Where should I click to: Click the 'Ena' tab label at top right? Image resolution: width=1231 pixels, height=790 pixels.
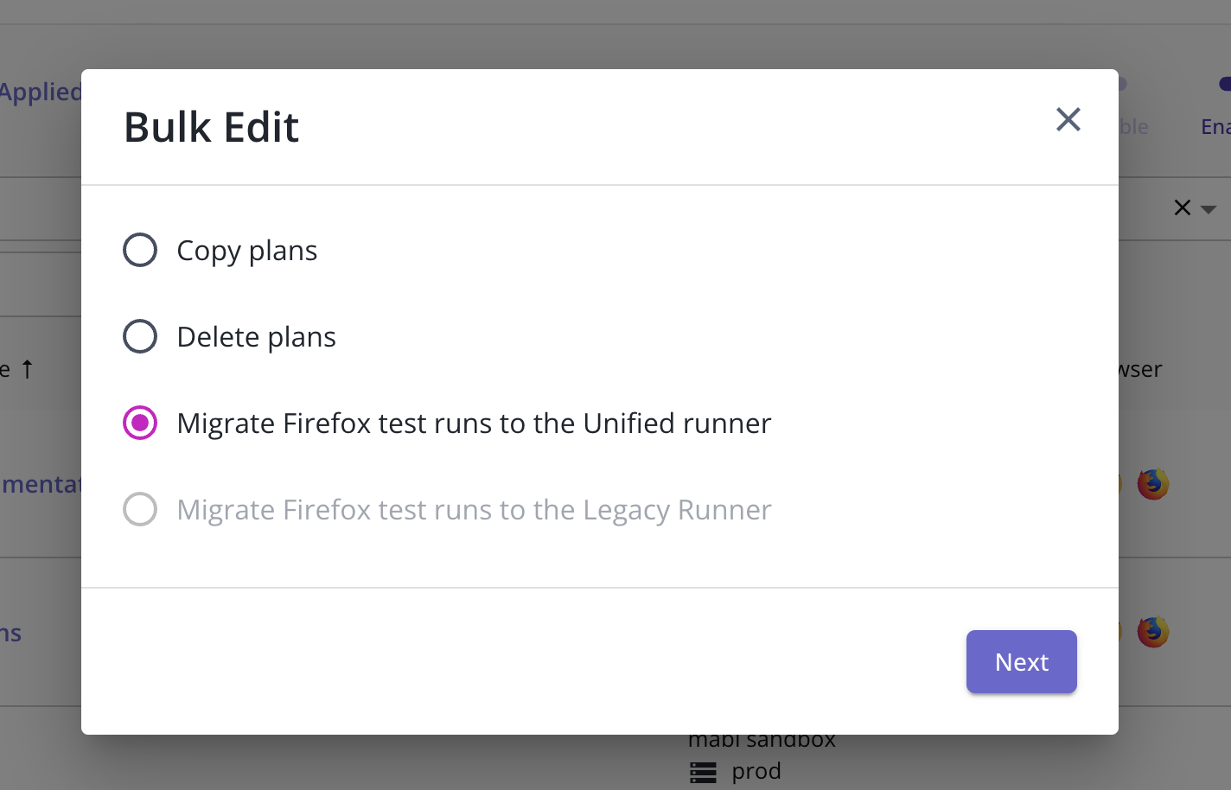click(1215, 127)
